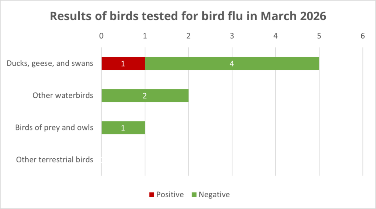Click the axis tick label 2
Screen dimensions: 376x209
click(x=188, y=36)
